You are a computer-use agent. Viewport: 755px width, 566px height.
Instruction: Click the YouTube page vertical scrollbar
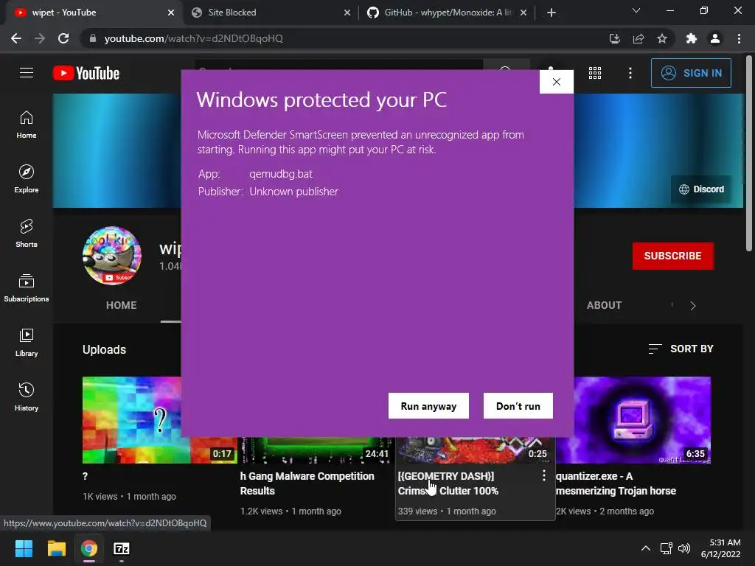pyautogui.click(x=749, y=154)
